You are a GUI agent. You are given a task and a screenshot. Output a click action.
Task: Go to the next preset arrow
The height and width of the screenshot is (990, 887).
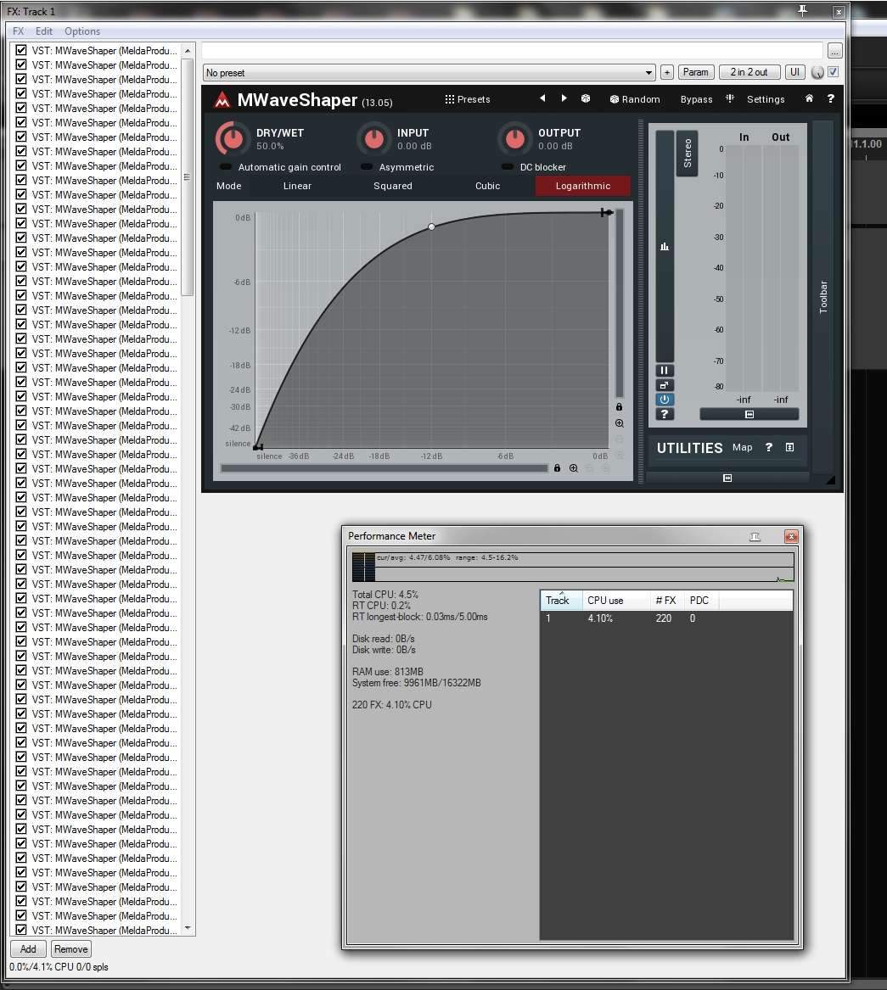click(564, 98)
